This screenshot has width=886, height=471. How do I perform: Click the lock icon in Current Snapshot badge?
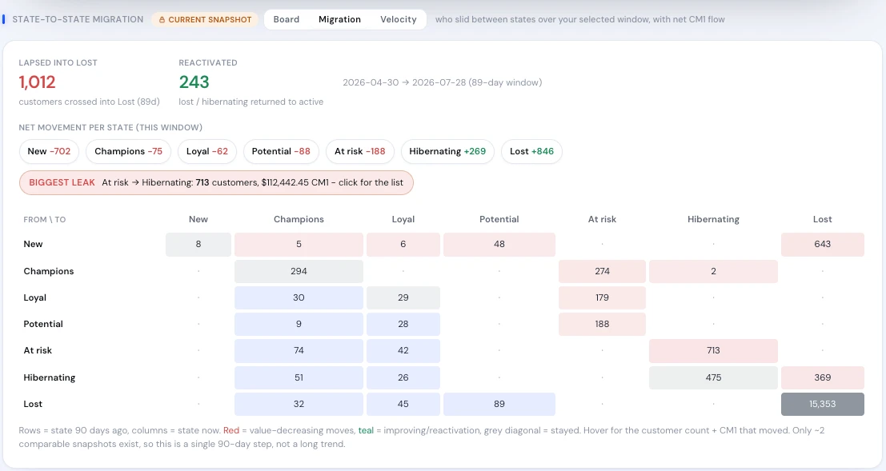tap(162, 20)
